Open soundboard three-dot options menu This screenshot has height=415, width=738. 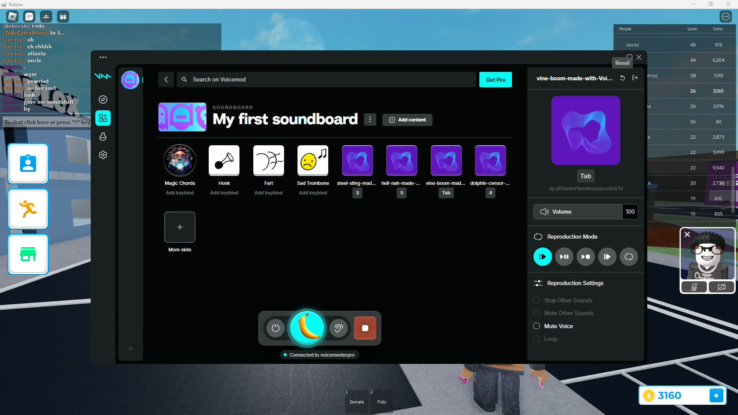point(370,120)
